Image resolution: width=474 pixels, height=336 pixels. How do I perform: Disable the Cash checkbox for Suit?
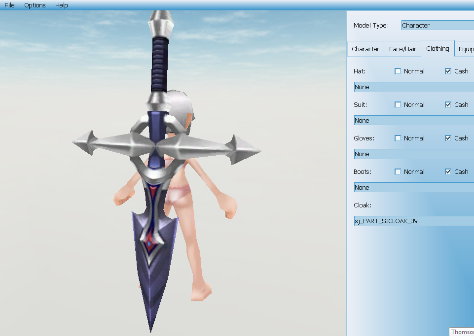point(448,104)
